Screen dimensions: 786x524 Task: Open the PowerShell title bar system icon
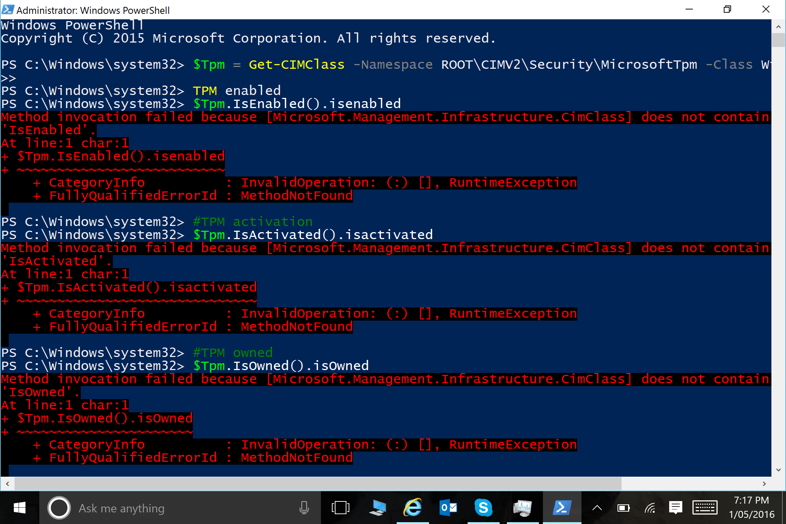coord(8,9)
